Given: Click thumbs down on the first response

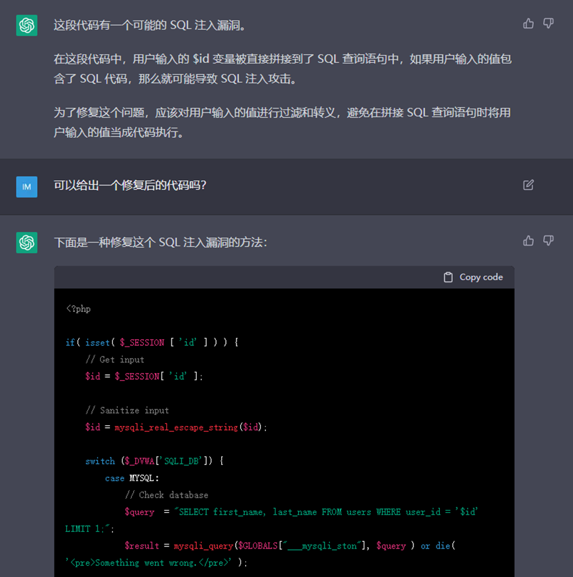Looking at the screenshot, I should coord(548,24).
